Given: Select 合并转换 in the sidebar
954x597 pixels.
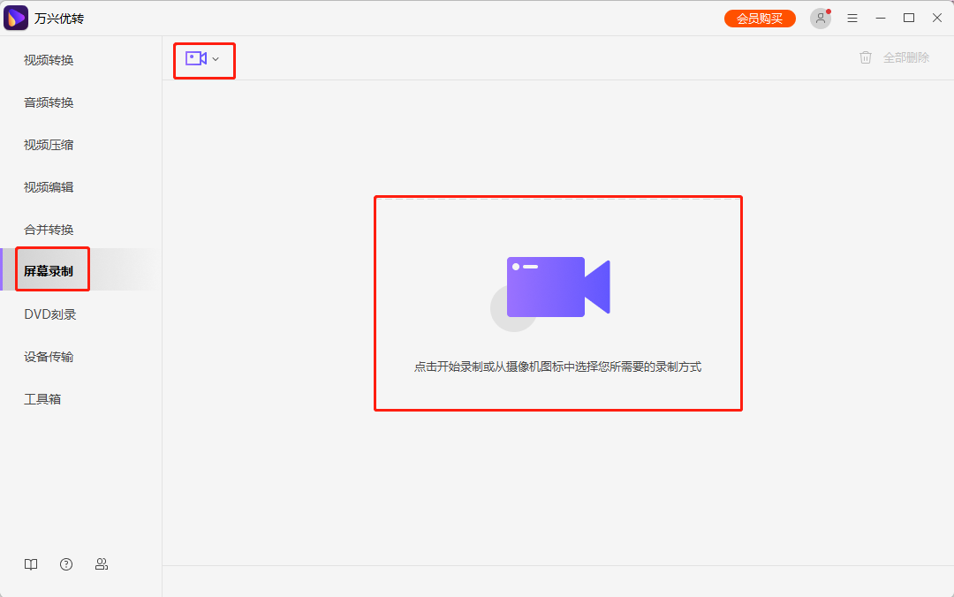Looking at the screenshot, I should tap(49, 230).
